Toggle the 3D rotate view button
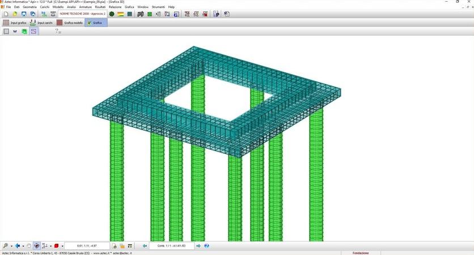 click(x=37, y=246)
